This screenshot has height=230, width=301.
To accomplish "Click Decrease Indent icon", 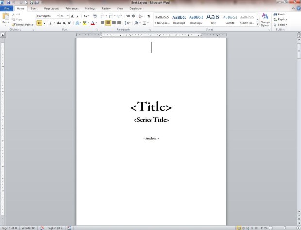I will click(x=128, y=16).
